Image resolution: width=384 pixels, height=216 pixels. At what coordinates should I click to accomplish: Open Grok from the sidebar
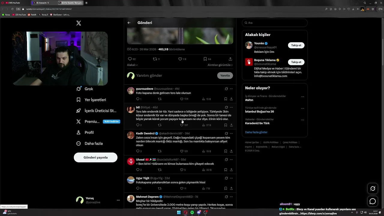pyautogui.click(x=85, y=89)
